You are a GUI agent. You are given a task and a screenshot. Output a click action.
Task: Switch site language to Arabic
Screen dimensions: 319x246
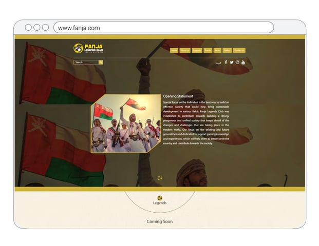click(218, 63)
